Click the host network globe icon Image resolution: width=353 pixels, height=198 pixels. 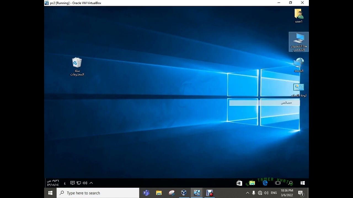coord(260,193)
